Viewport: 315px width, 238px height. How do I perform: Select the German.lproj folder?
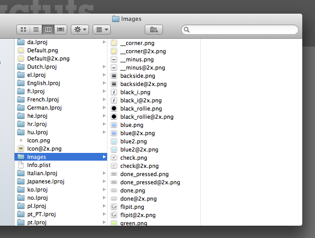tap(61, 108)
